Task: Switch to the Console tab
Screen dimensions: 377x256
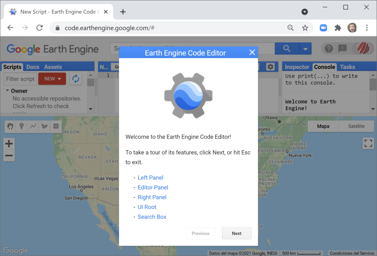Action: (x=325, y=67)
